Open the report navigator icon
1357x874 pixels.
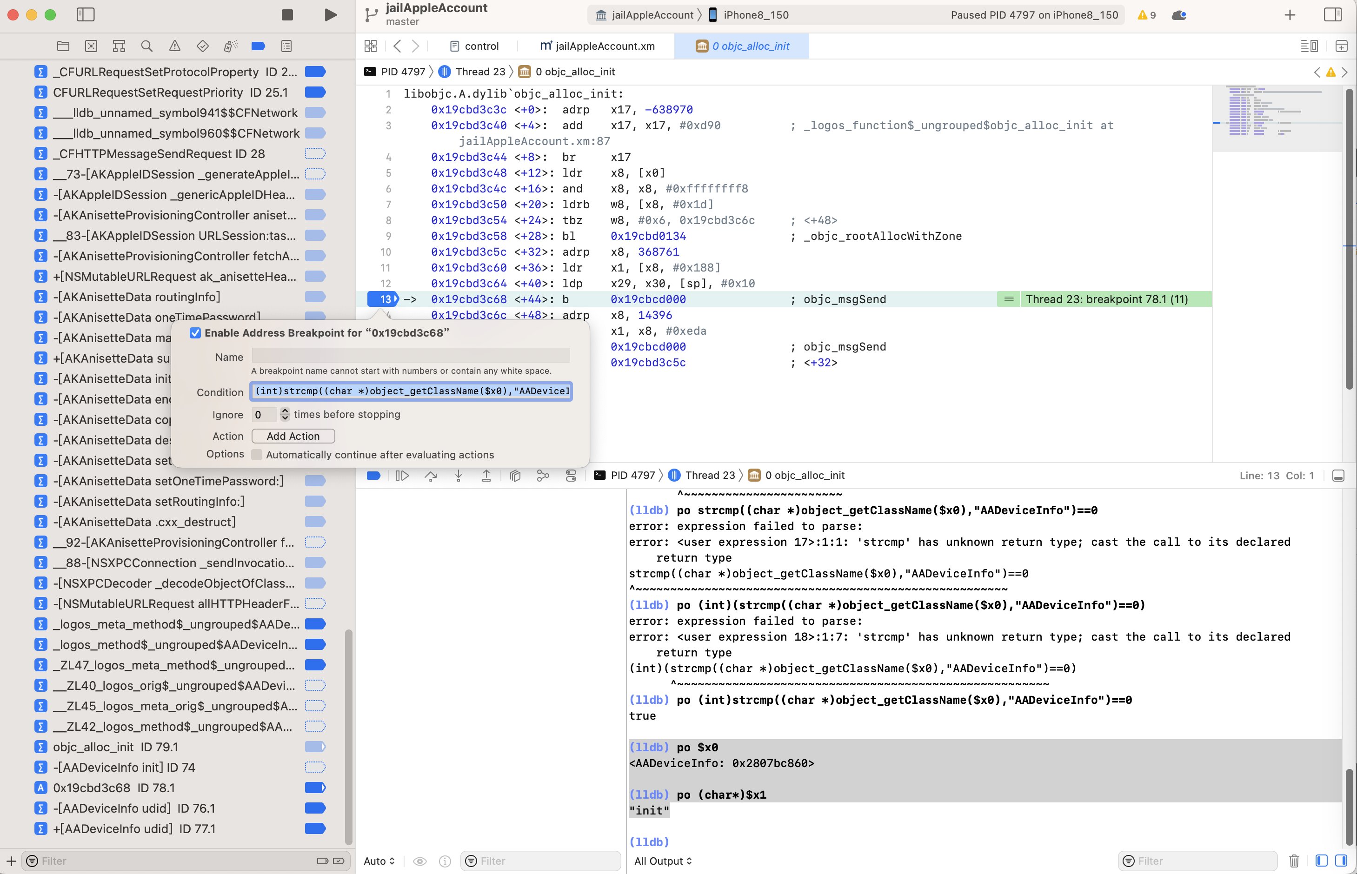pos(286,46)
